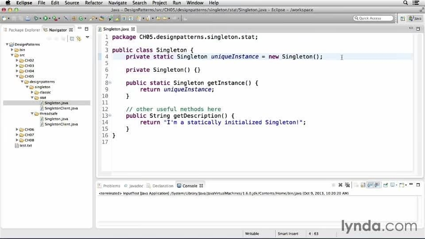
Task: Toggle Show Console on standard output change
Action: tap(370, 185)
